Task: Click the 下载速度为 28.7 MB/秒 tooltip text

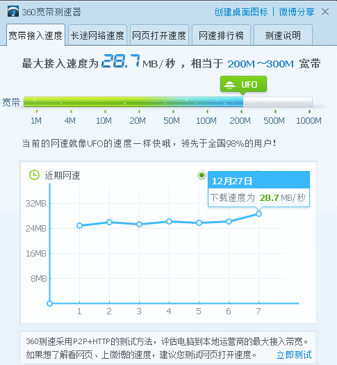Action: [x=258, y=198]
